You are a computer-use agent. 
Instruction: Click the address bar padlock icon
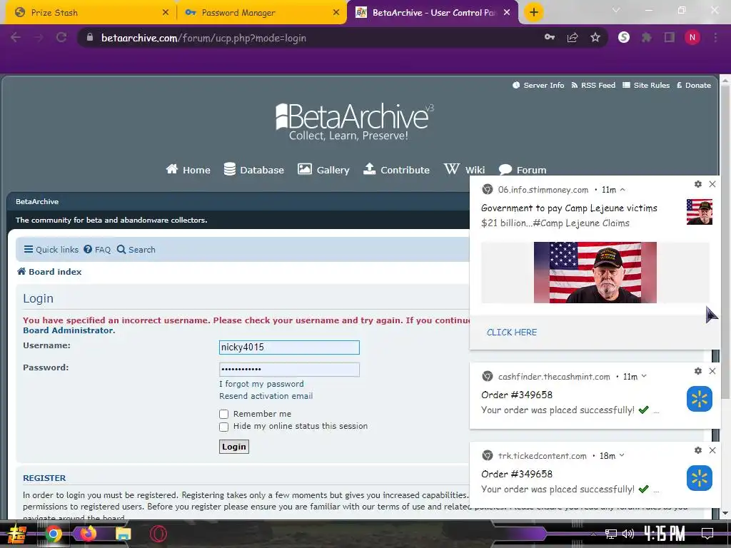coord(90,37)
